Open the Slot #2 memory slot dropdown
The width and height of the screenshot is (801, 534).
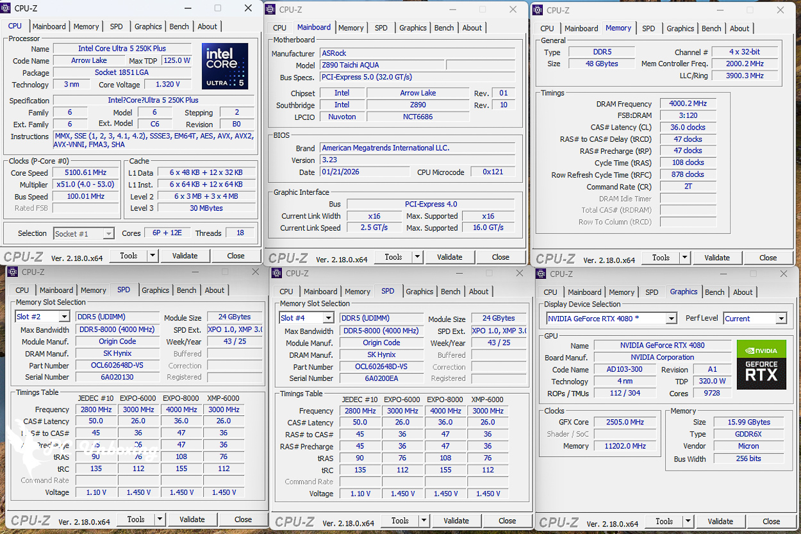click(63, 317)
